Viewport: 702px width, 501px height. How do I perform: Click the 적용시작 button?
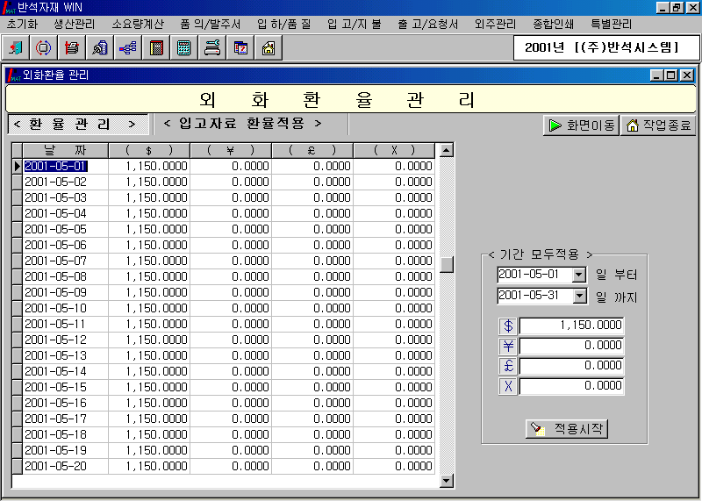point(566,429)
